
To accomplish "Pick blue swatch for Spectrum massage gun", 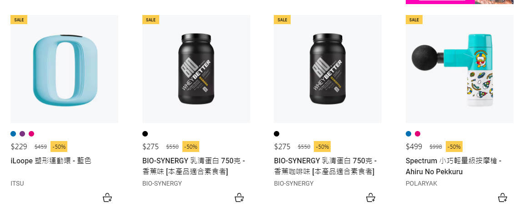I will 408,134.
